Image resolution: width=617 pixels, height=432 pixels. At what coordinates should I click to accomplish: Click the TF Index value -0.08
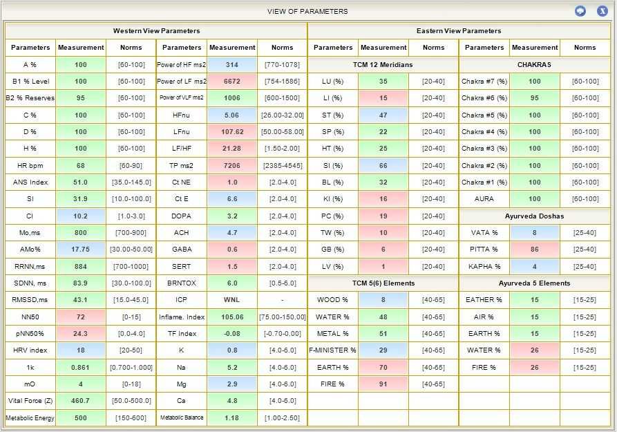pos(232,334)
